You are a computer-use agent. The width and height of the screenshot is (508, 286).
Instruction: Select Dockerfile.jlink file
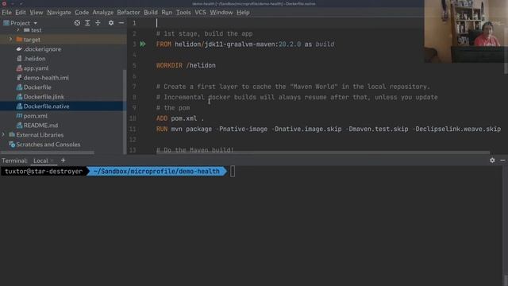pyautogui.click(x=44, y=97)
